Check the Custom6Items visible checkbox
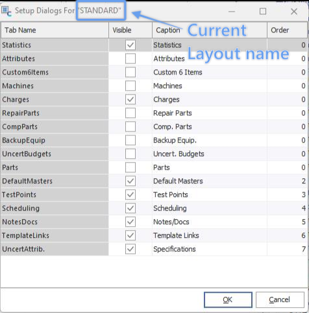 (130, 72)
